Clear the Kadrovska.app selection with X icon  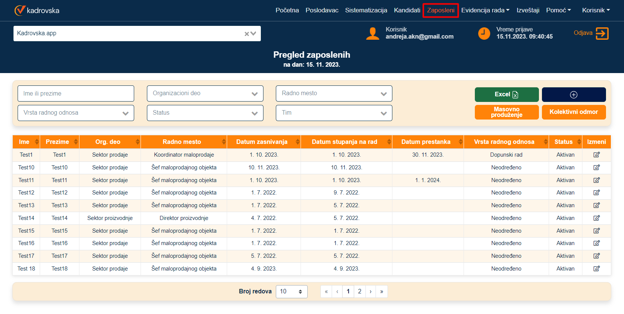pyautogui.click(x=247, y=34)
